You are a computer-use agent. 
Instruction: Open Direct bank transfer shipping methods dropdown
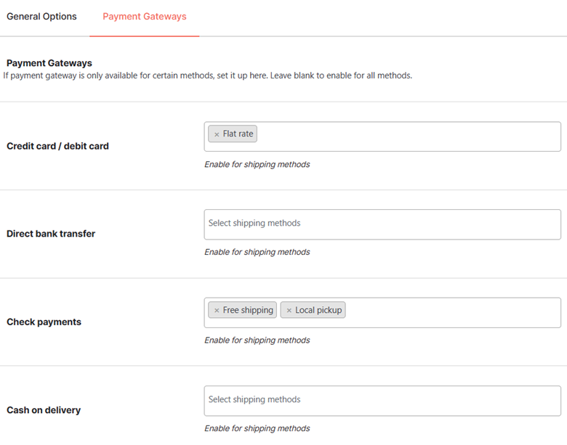(382, 224)
